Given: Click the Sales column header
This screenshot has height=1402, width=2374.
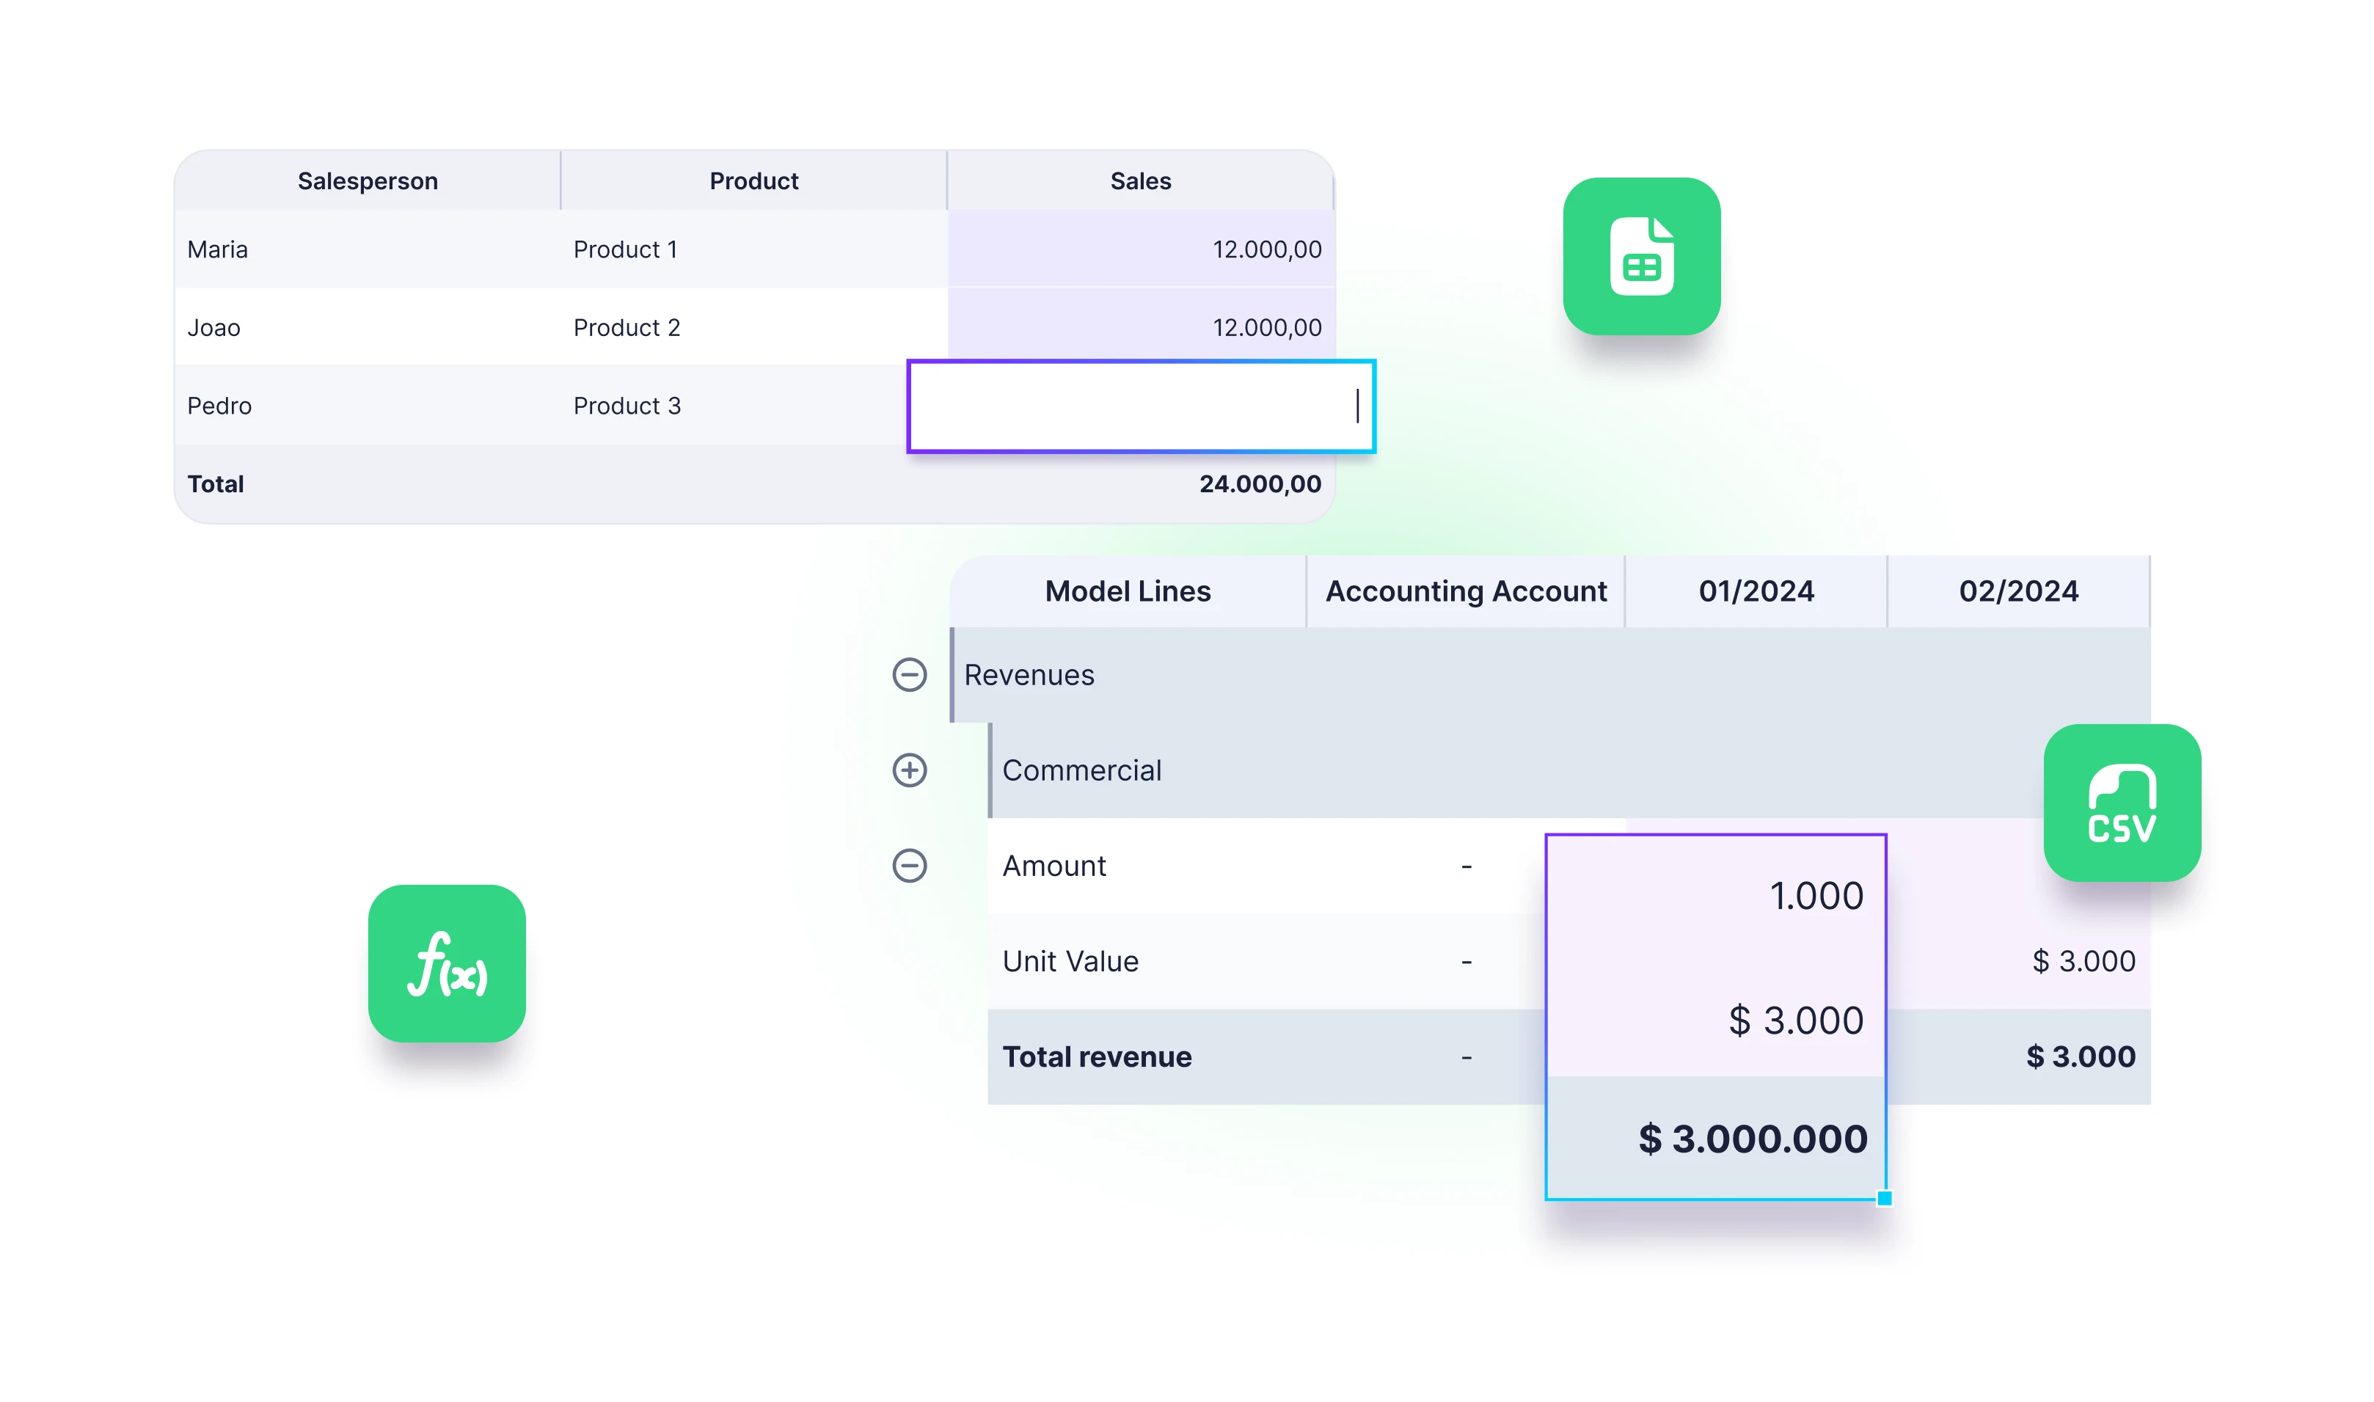Looking at the screenshot, I should [1140, 180].
